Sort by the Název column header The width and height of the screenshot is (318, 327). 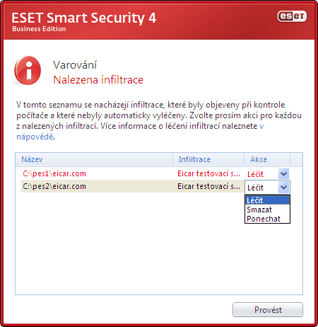click(94, 159)
